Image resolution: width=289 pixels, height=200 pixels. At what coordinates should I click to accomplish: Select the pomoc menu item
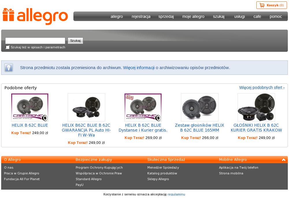[x=276, y=16]
